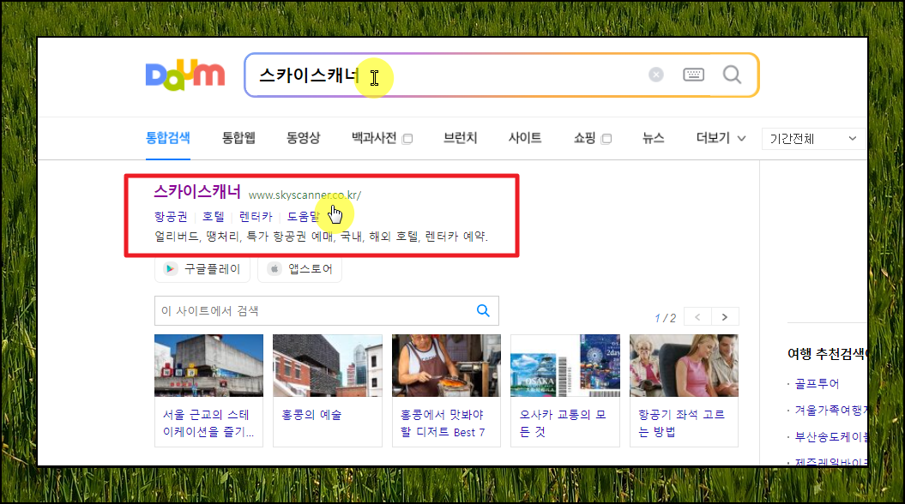The image size is (905, 504).
Task: Open the 쇼핑 tab
Action: point(585,138)
